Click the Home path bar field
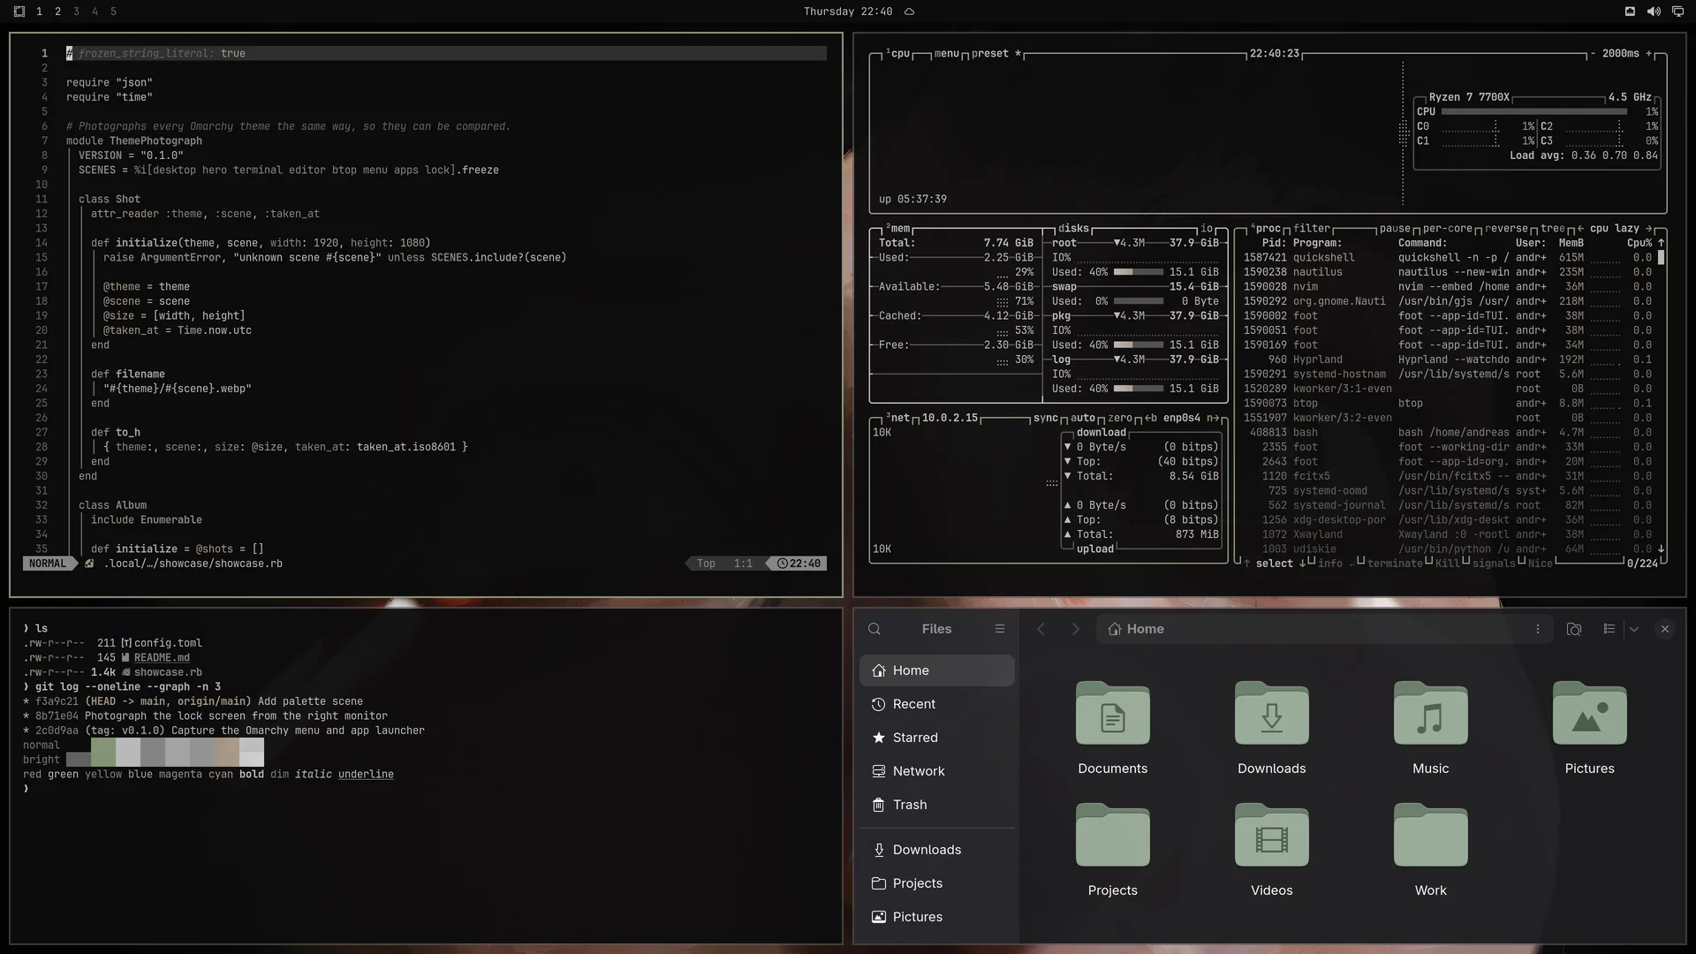This screenshot has height=954, width=1696. [1324, 629]
